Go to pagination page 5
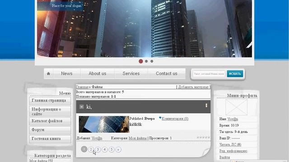289x162 pixels. point(112,149)
